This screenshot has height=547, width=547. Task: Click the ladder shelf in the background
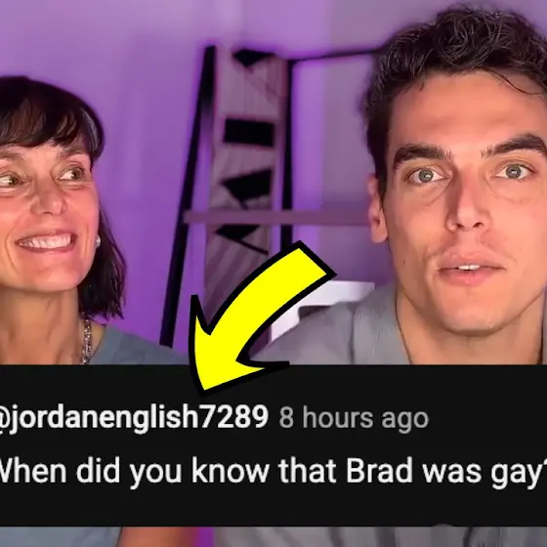(x=231, y=195)
